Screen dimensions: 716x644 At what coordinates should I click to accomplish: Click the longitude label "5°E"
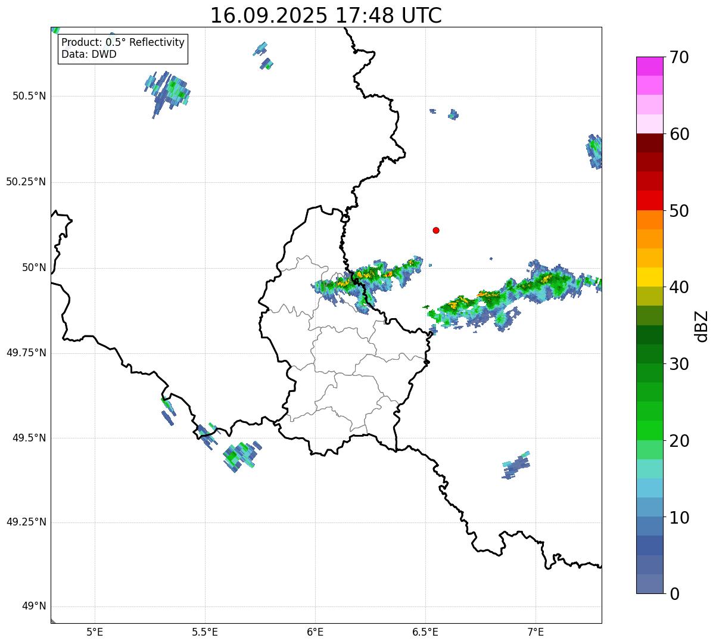[x=95, y=632]
